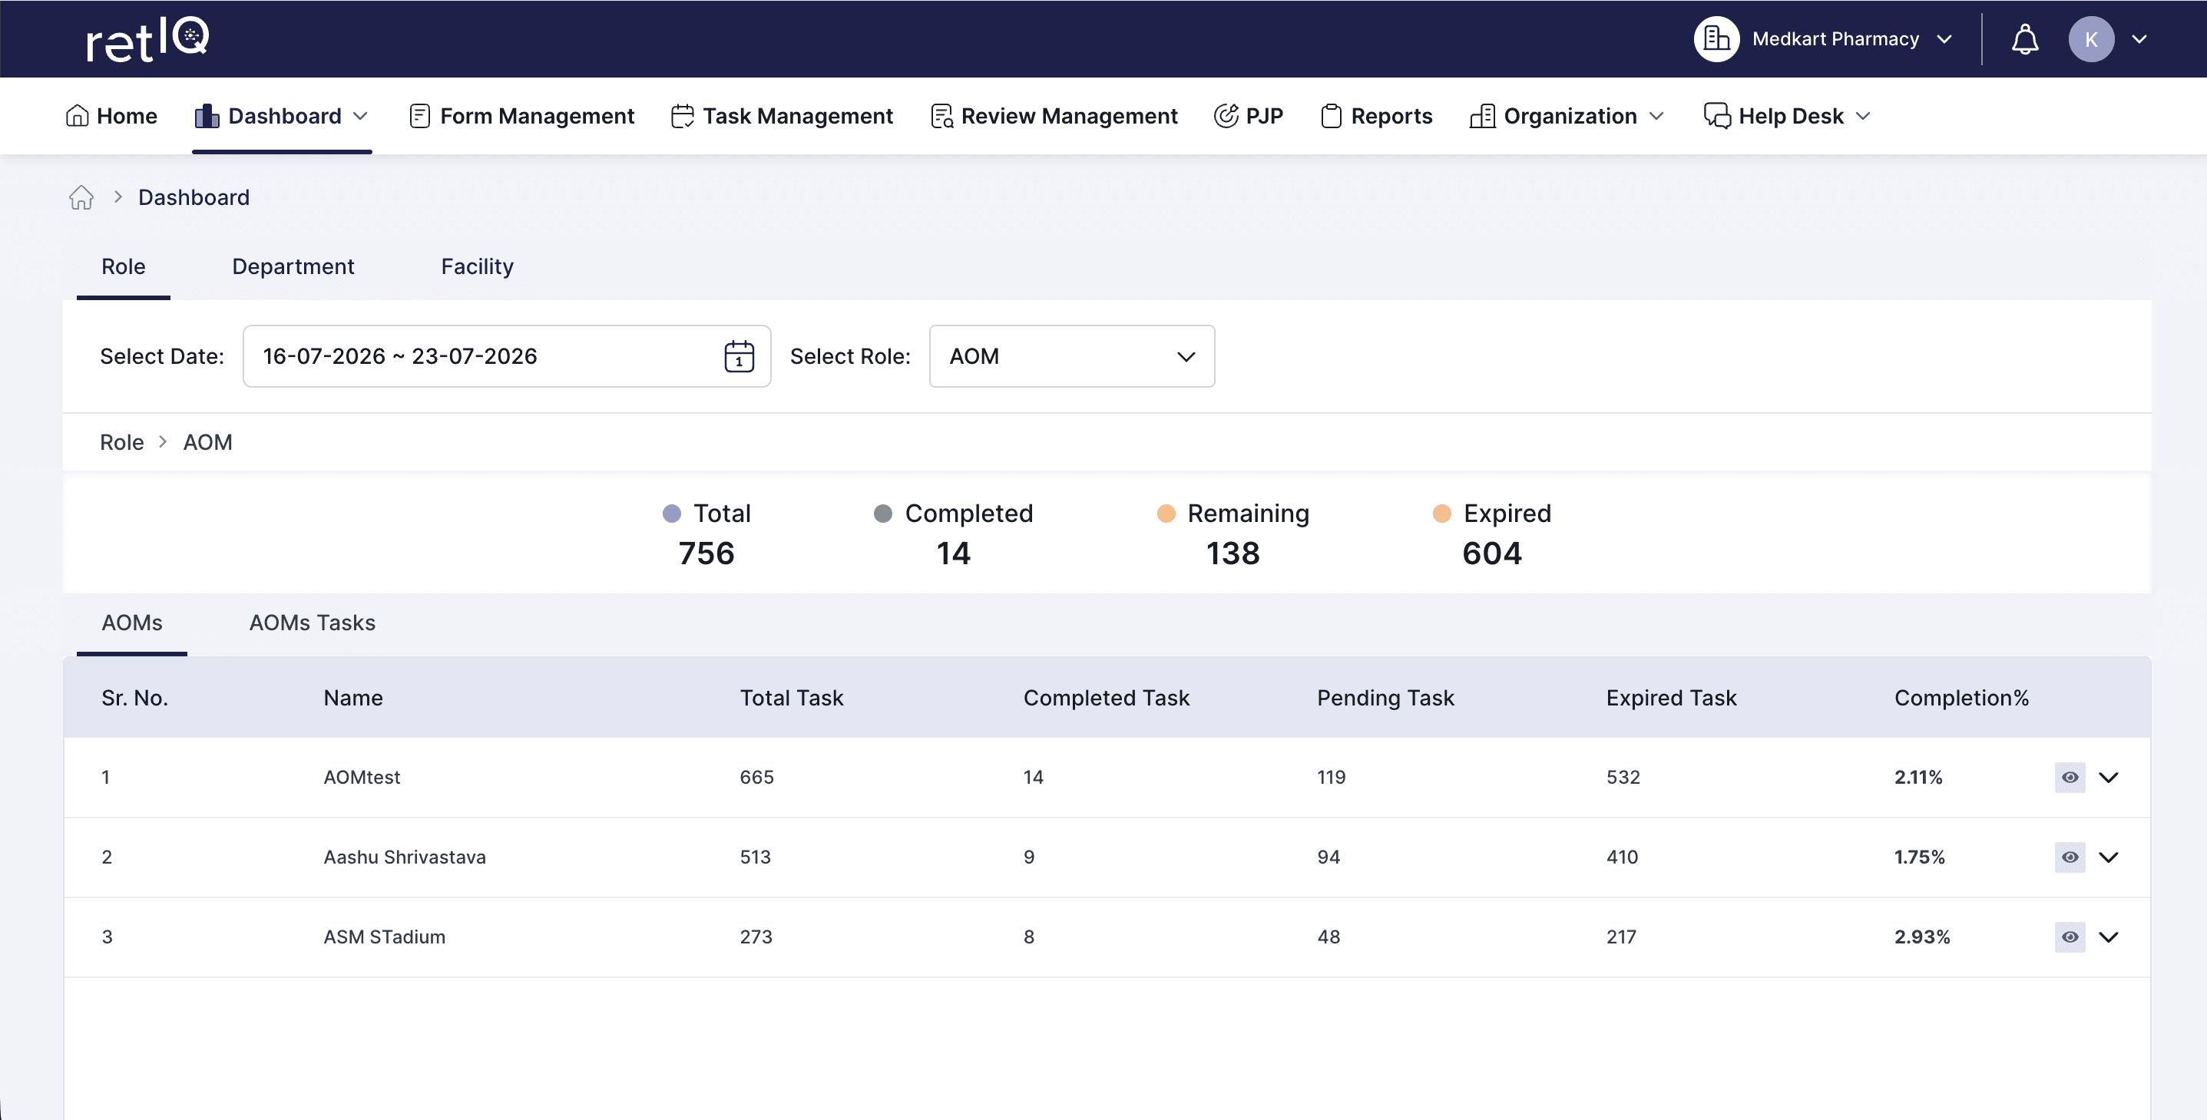Click the Completed Task column header
The image size is (2207, 1120).
tap(1106, 698)
